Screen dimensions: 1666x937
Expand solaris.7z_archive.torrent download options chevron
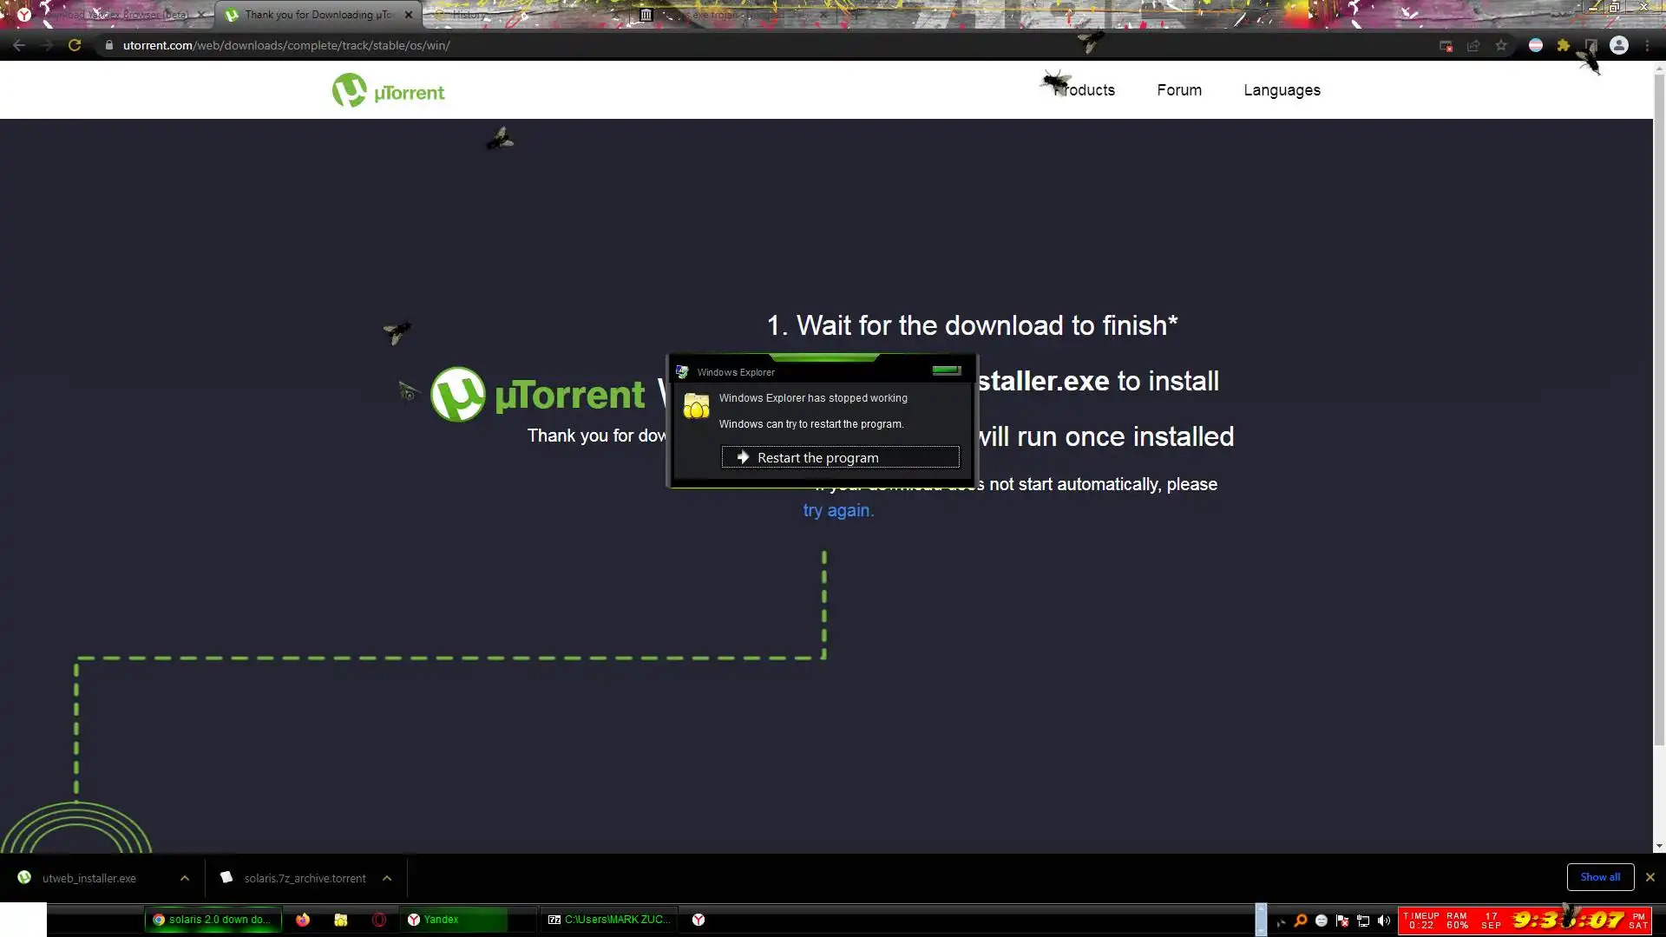[387, 878]
